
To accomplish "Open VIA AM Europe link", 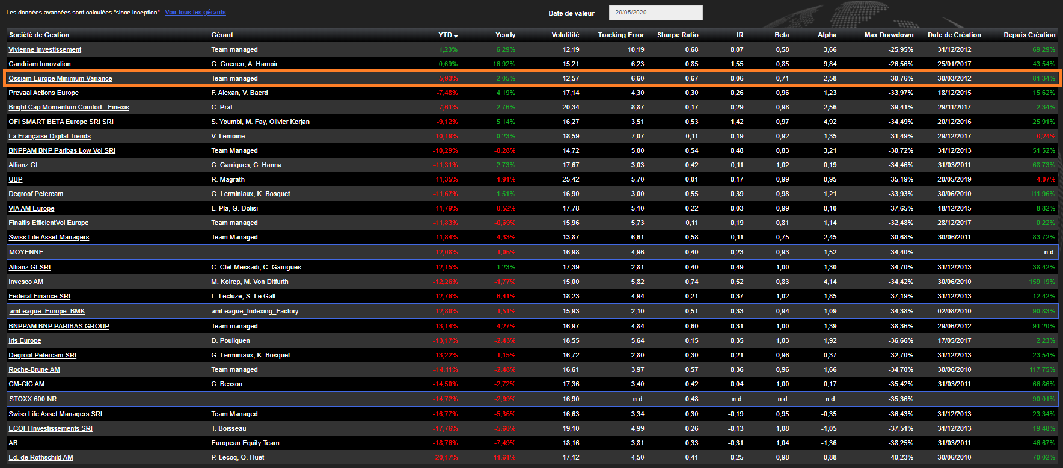I will coord(31,208).
